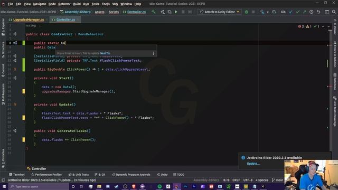This screenshot has height=190, width=338.
Task: Click the errors count indicator showing 2
Action: click(301, 26)
